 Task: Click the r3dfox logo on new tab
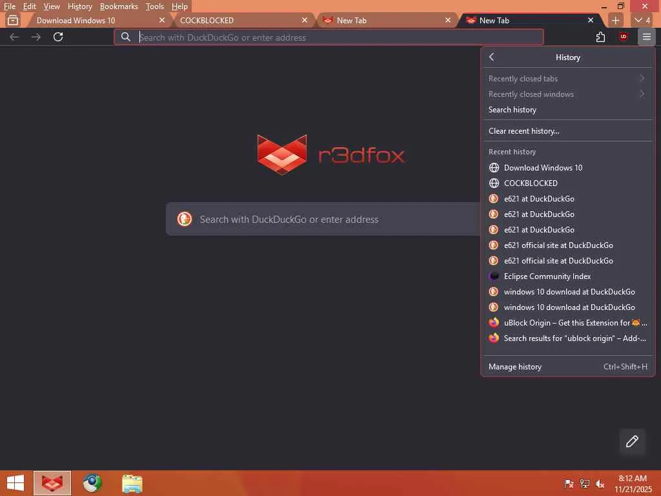331,154
